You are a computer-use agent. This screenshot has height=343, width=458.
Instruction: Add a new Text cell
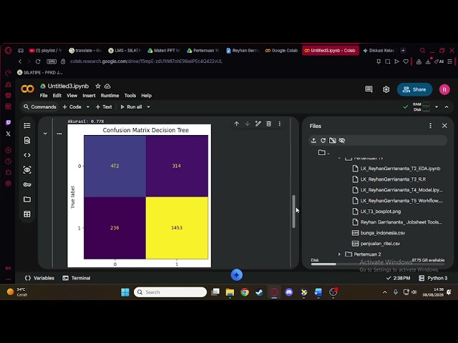coord(104,107)
